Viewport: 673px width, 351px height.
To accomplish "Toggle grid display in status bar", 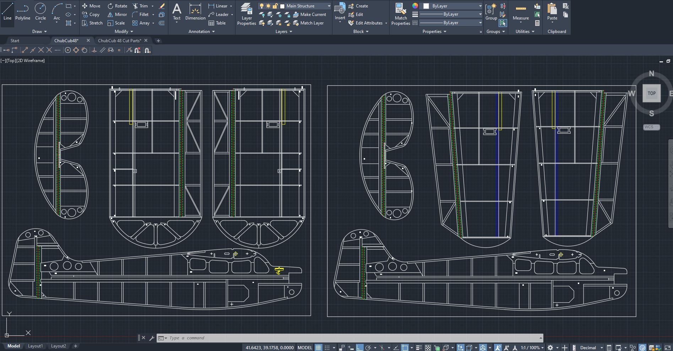I will 319,347.
